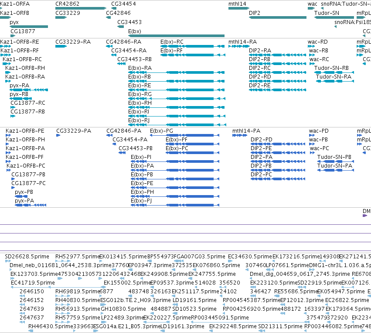The image size is (371, 333).
Task: Select the SD10523.5prime EST label
Action: 194,309
